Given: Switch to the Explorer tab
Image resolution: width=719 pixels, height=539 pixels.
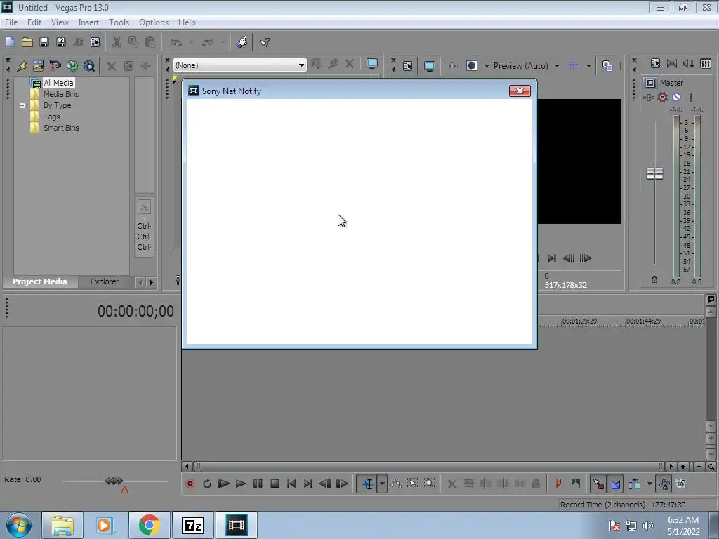Looking at the screenshot, I should pos(105,281).
